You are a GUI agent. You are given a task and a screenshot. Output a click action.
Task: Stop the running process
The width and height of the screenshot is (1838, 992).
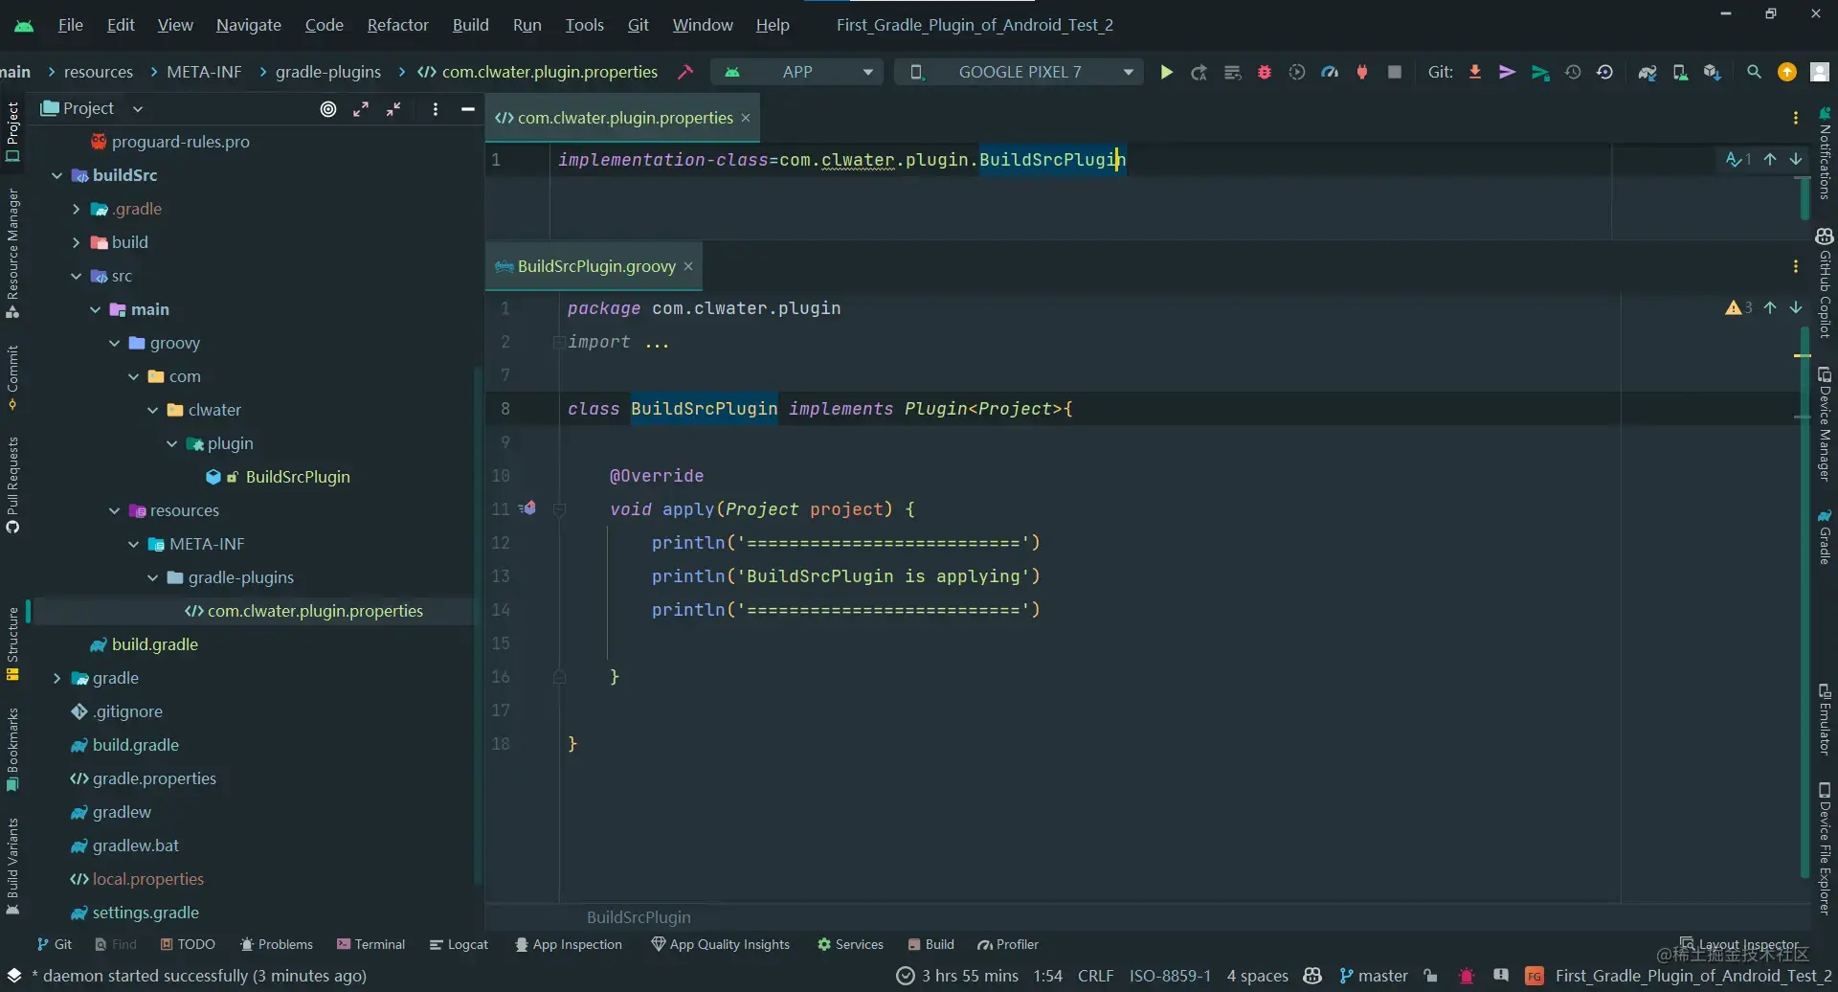[x=1395, y=72]
